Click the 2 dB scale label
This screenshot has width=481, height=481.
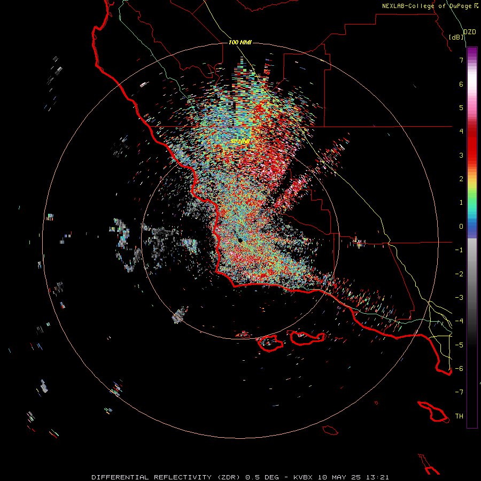point(461,179)
